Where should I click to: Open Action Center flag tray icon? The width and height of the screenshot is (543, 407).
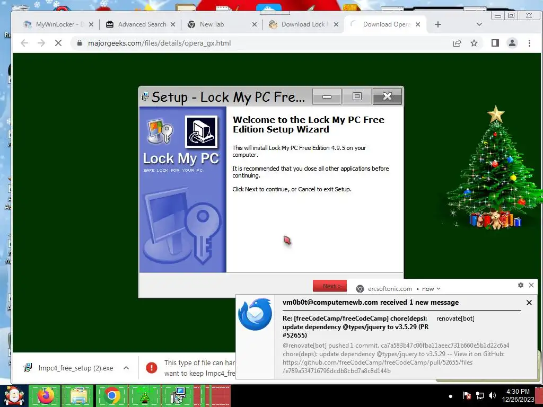click(467, 395)
